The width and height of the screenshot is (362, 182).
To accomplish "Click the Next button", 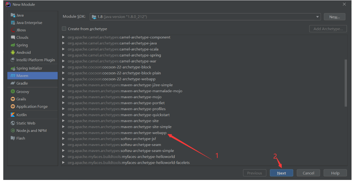I will [x=282, y=173].
